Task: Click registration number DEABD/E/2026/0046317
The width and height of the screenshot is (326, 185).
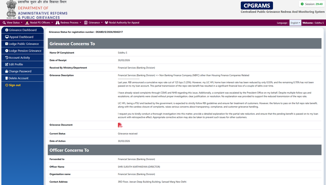Action: (109, 32)
